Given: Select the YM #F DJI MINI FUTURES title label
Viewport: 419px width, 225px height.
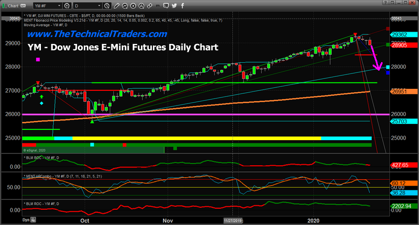Looking at the screenshot, I should [x=84, y=16].
